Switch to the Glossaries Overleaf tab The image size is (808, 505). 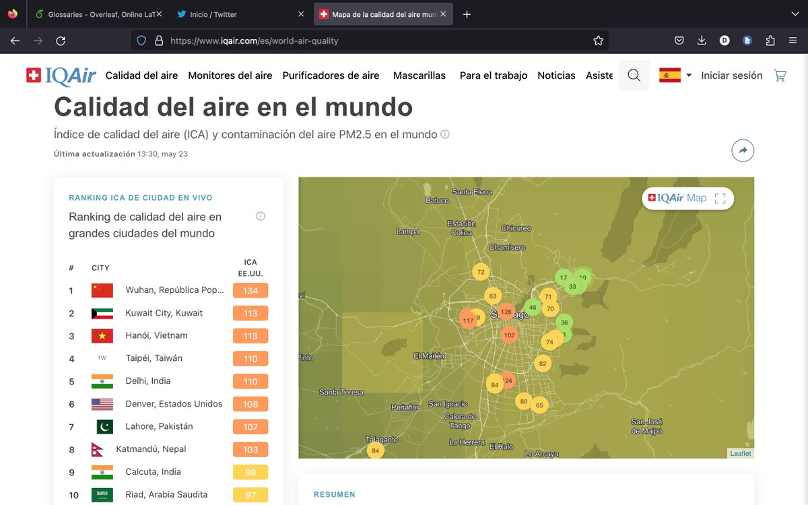pyautogui.click(x=98, y=14)
